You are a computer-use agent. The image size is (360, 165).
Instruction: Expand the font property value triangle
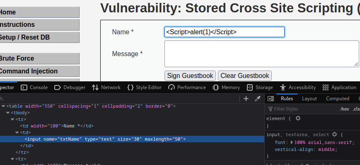[292, 142]
